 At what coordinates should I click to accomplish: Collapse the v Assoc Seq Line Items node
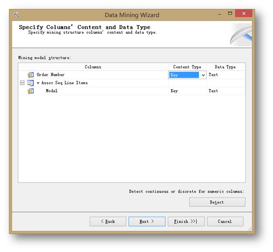click(x=22, y=83)
